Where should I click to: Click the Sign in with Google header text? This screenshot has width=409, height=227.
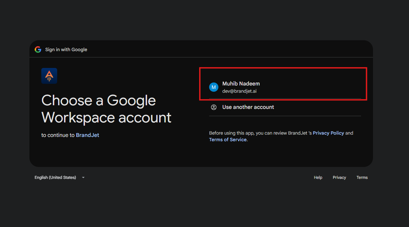click(x=66, y=49)
